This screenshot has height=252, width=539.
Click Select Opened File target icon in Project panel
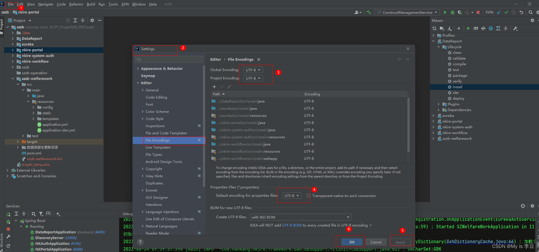(68, 20)
